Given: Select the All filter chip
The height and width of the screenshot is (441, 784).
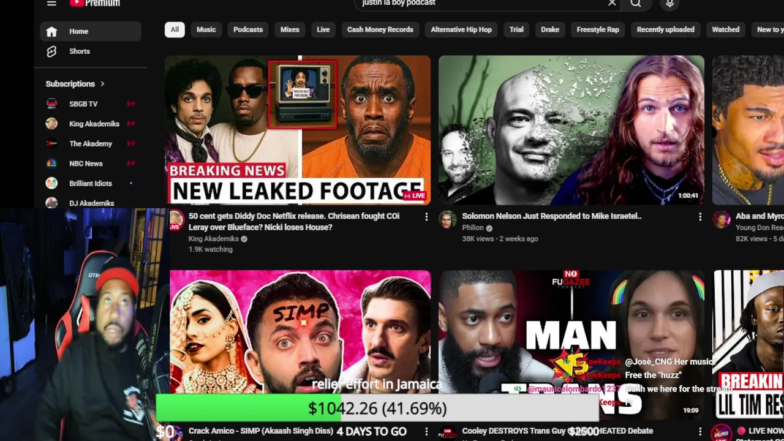Looking at the screenshot, I should (x=175, y=29).
